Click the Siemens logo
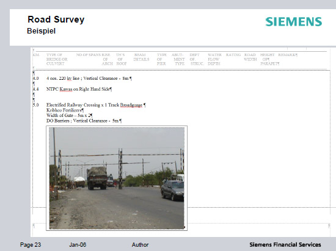This screenshot has width=336, height=251. tap(294, 22)
